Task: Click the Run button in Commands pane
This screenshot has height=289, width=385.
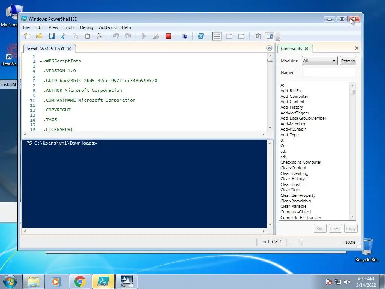Action: coord(320,228)
